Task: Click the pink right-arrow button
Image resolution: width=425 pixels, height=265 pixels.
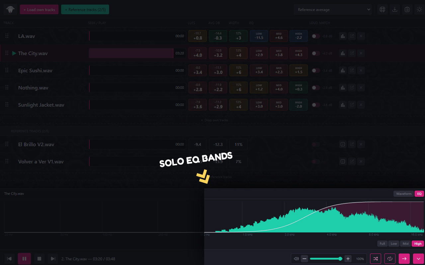Action: tap(404, 259)
